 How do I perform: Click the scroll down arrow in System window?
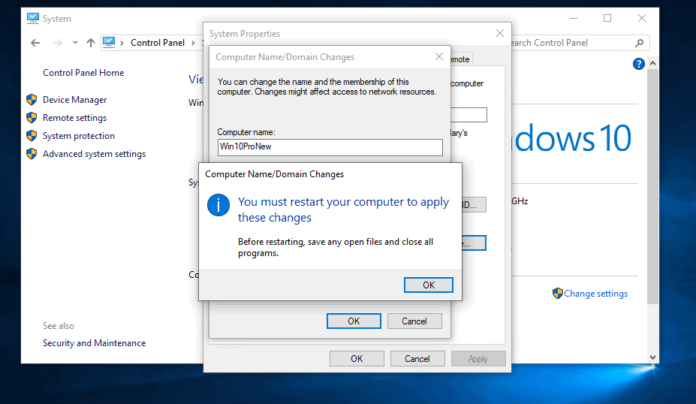pyautogui.click(x=652, y=357)
